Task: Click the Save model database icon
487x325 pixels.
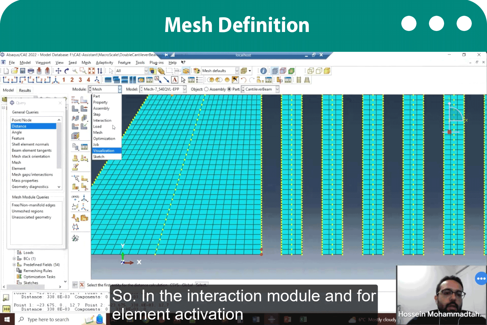Action: (x=23, y=71)
